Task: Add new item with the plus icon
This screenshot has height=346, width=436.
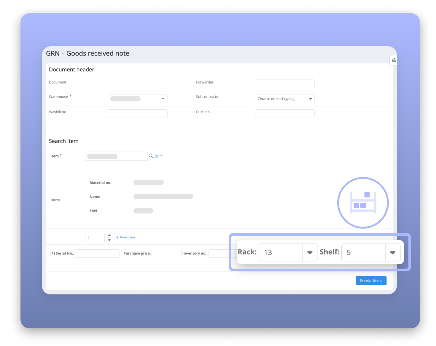Action: coord(161,156)
